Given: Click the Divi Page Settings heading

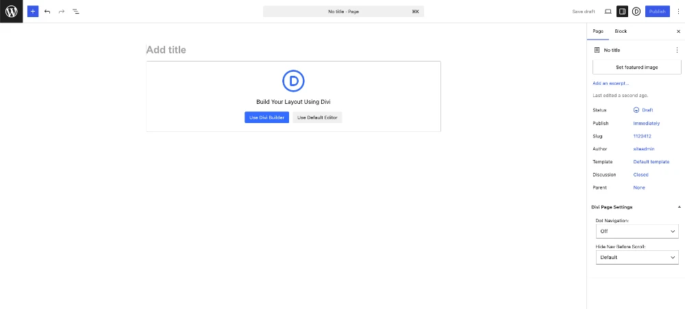Looking at the screenshot, I should (x=612, y=207).
